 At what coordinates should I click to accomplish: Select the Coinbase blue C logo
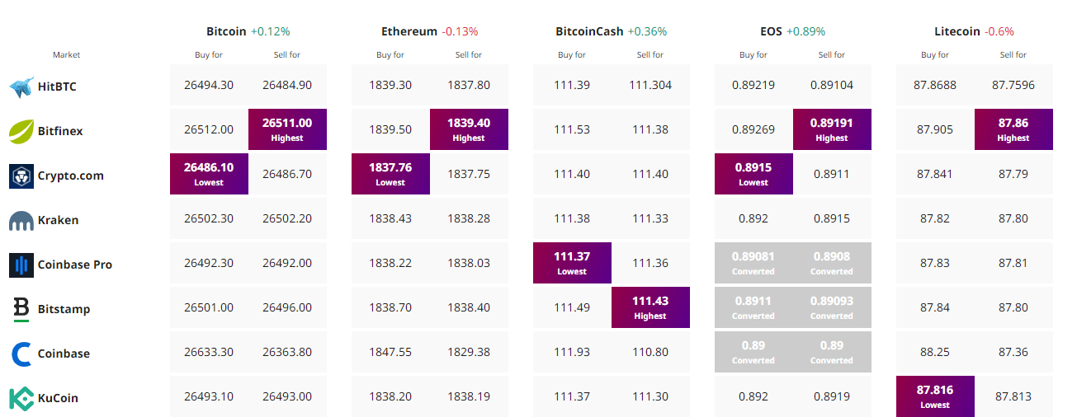(x=21, y=354)
